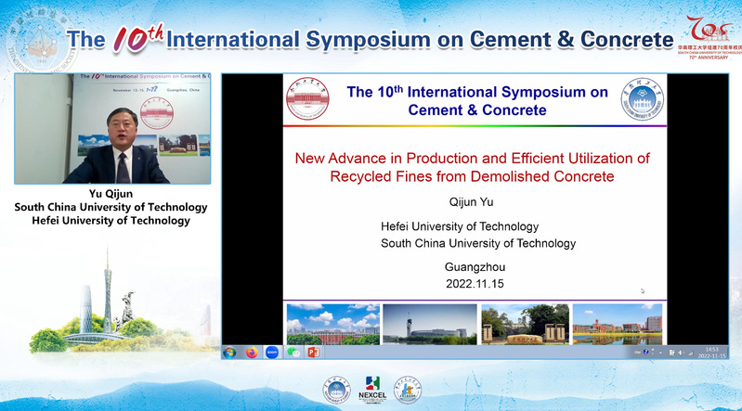
Task: Open WeChat from the taskbar
Action: click(x=293, y=353)
